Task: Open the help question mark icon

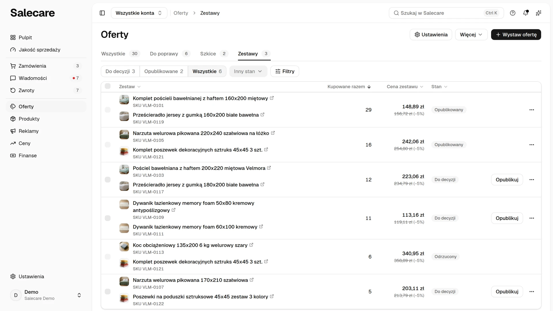Action: (x=513, y=13)
